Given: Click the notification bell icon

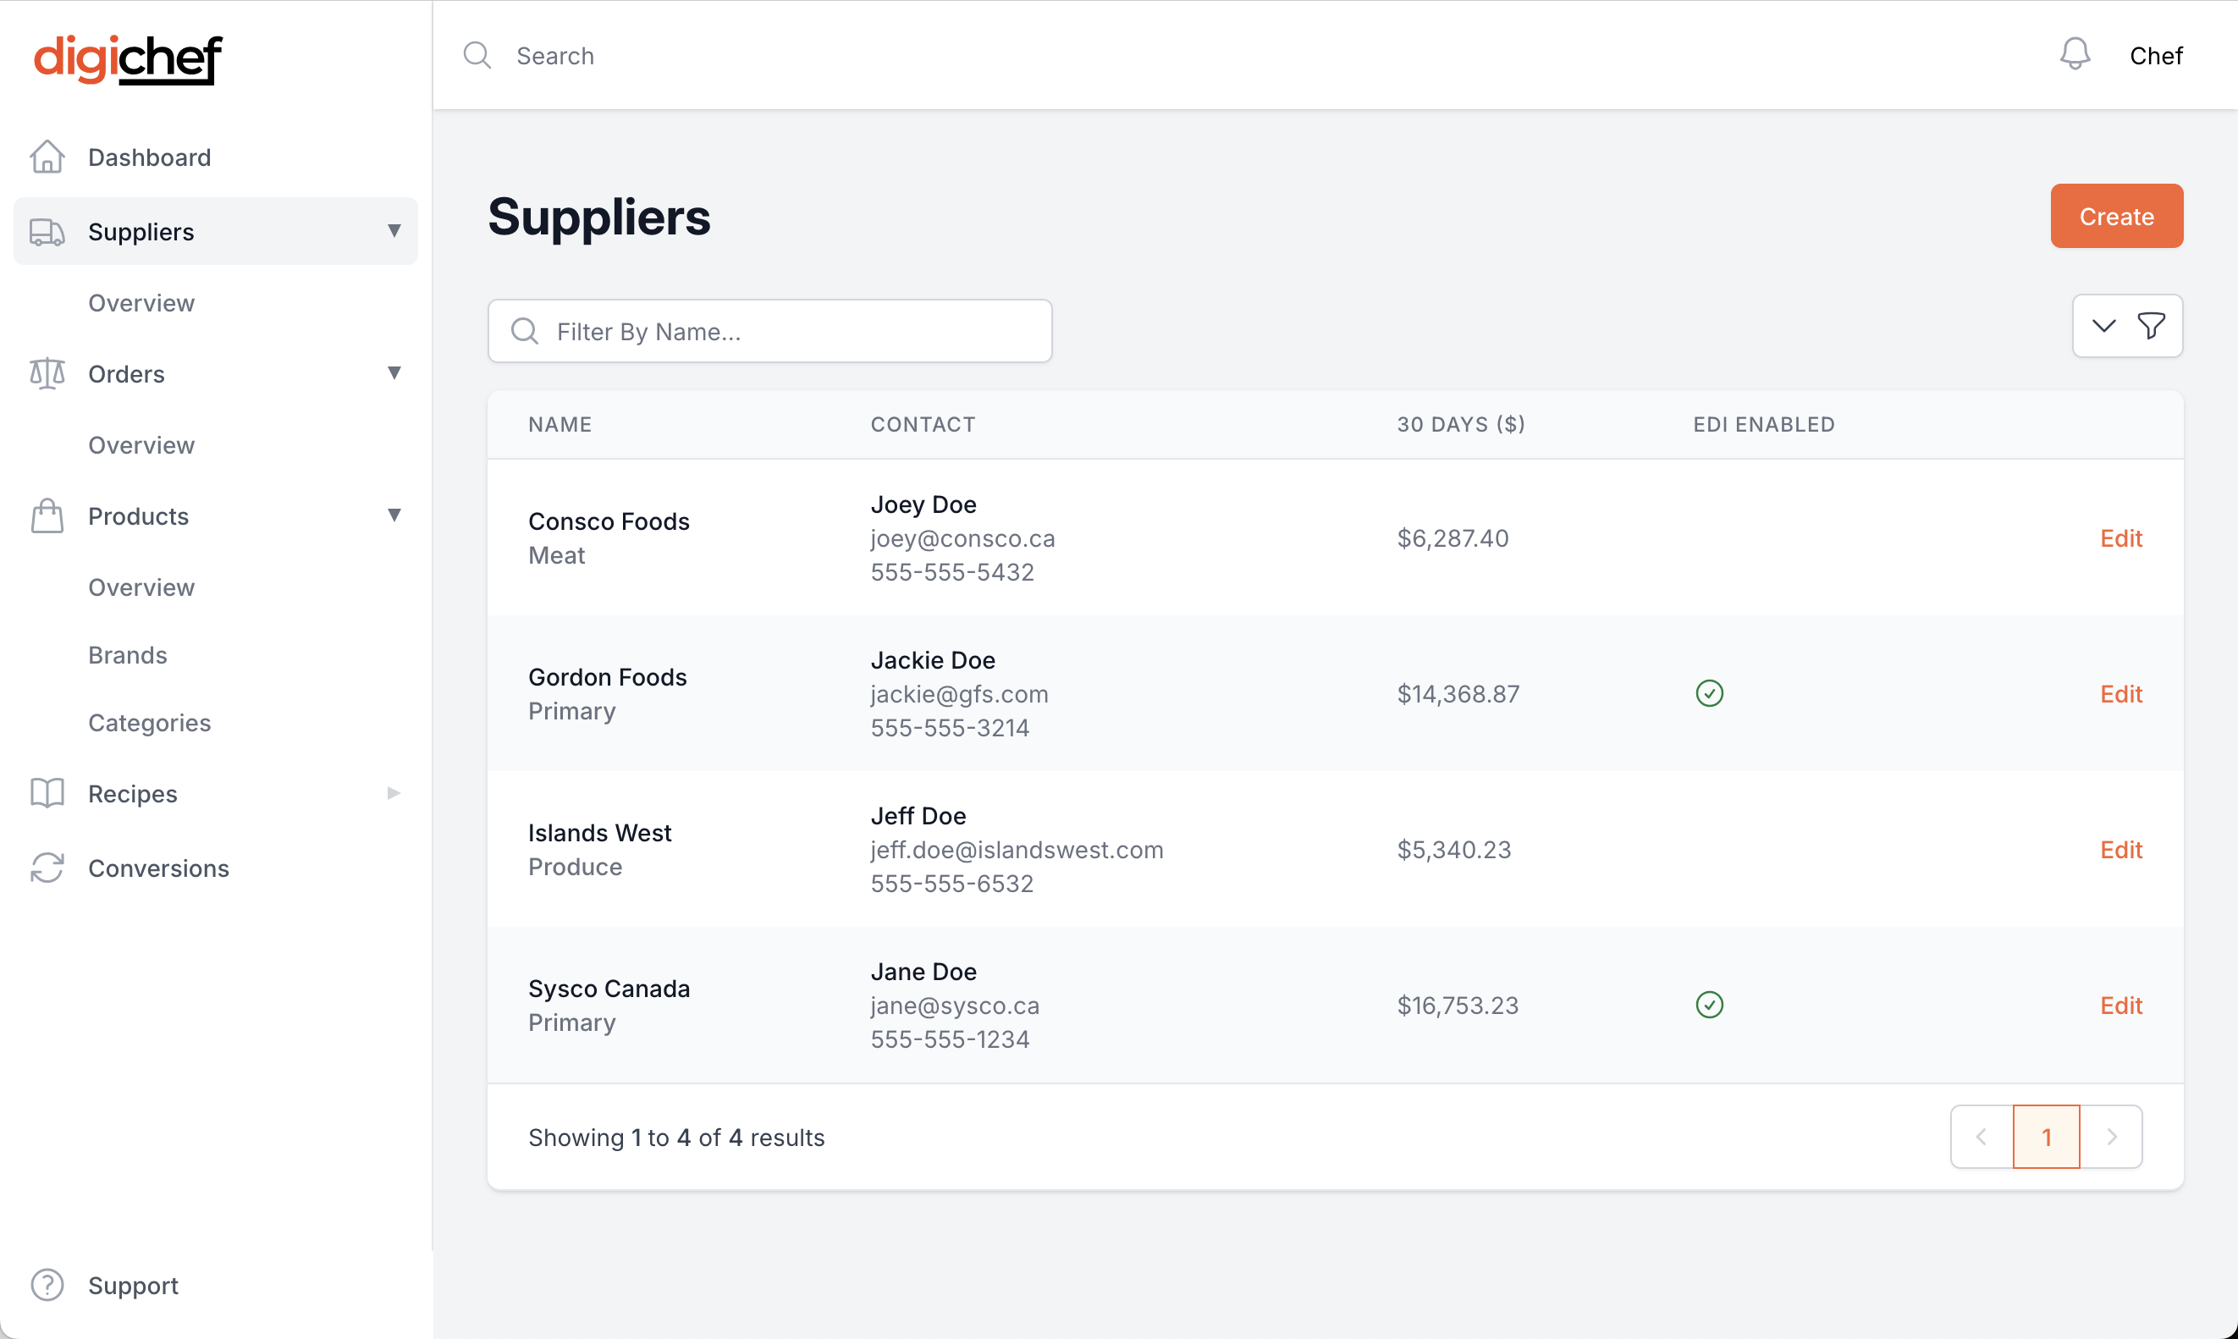Looking at the screenshot, I should pos(2074,54).
